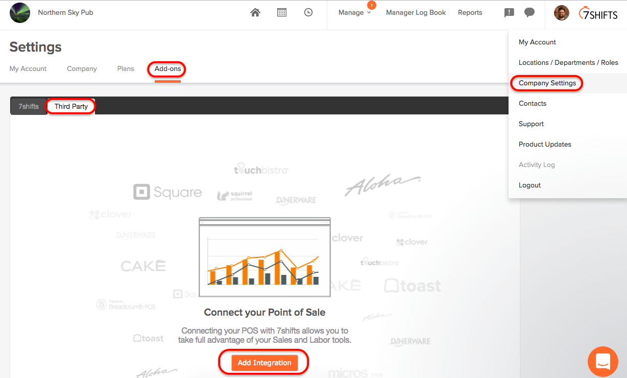Screen dimensions: 627x378
Task: Click Logout in the account menu
Action: 529,185
